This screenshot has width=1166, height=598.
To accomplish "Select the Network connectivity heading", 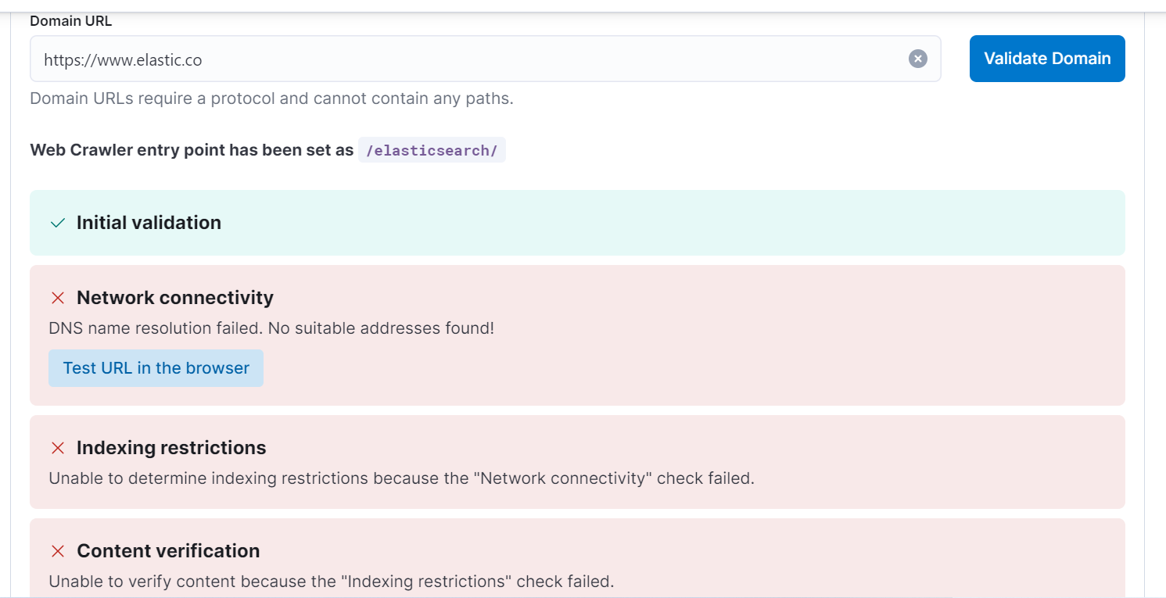I will coord(175,298).
